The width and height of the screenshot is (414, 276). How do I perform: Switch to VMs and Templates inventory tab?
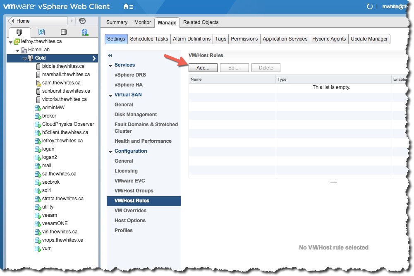click(x=41, y=32)
